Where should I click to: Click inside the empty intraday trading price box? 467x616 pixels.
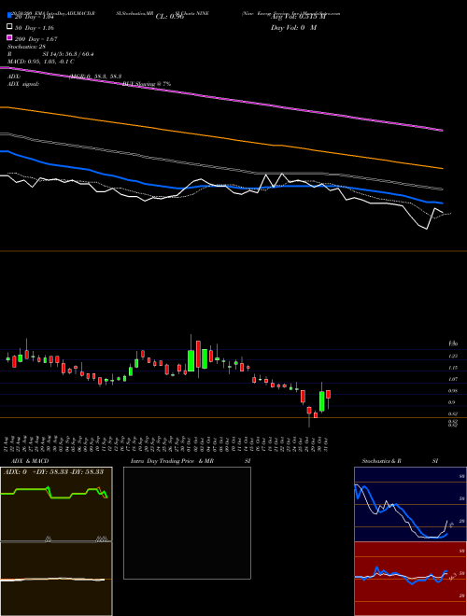187,523
